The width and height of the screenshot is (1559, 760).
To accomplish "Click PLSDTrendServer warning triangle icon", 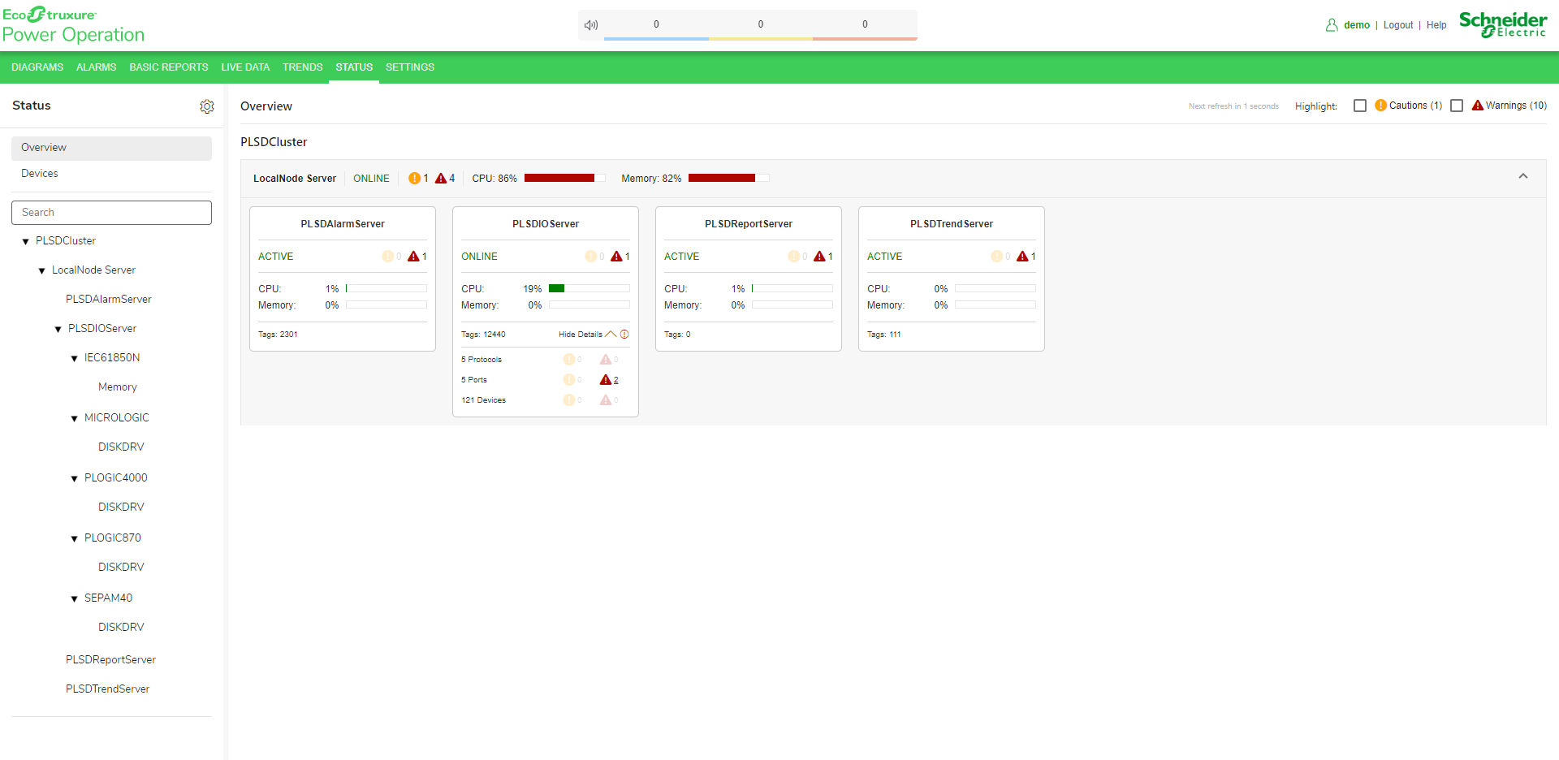I will (x=1022, y=257).
